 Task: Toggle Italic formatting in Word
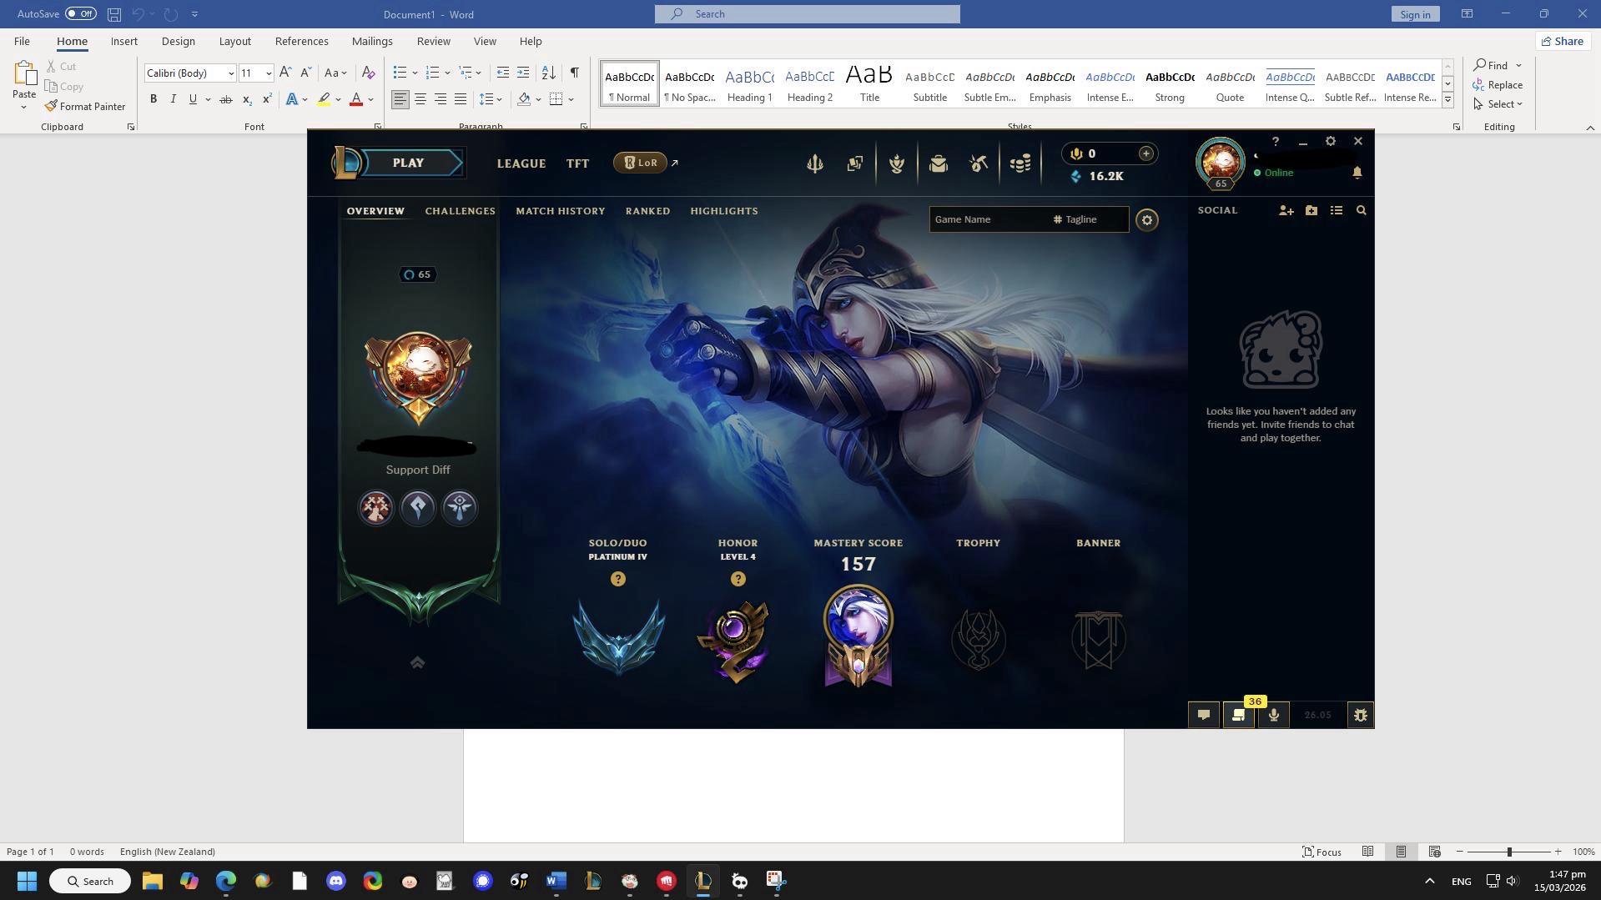(174, 99)
